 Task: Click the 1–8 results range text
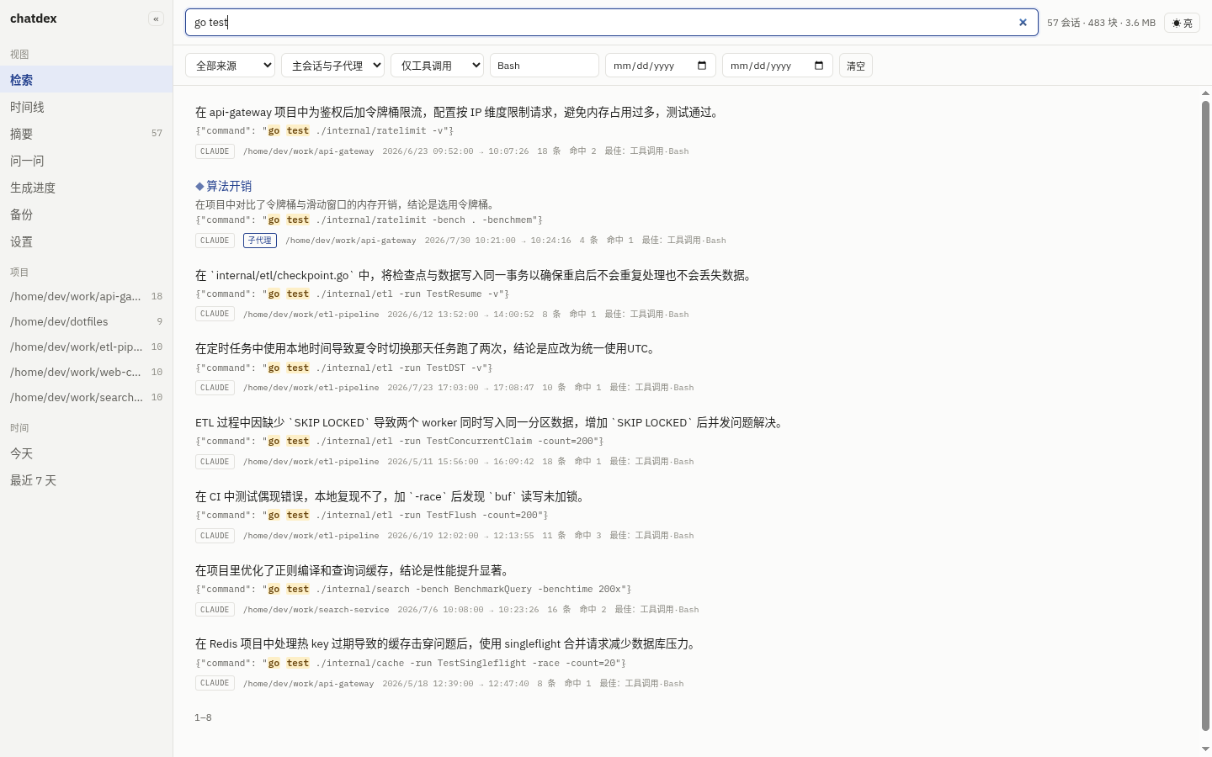click(x=203, y=717)
